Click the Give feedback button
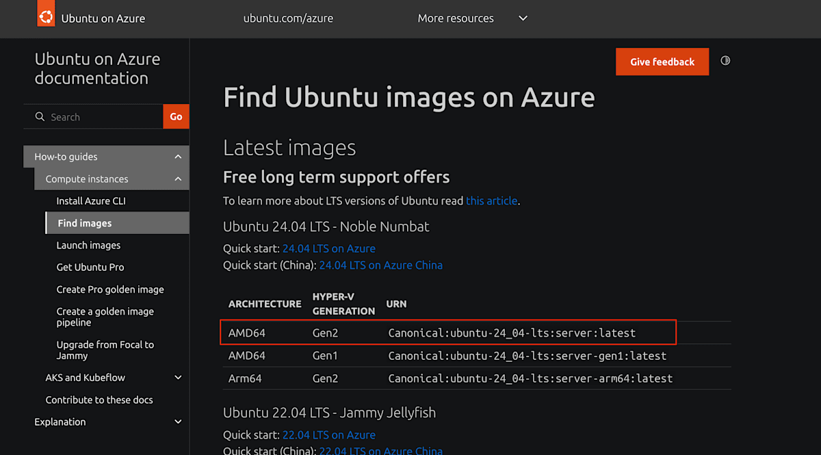The width and height of the screenshot is (821, 455). [662, 62]
